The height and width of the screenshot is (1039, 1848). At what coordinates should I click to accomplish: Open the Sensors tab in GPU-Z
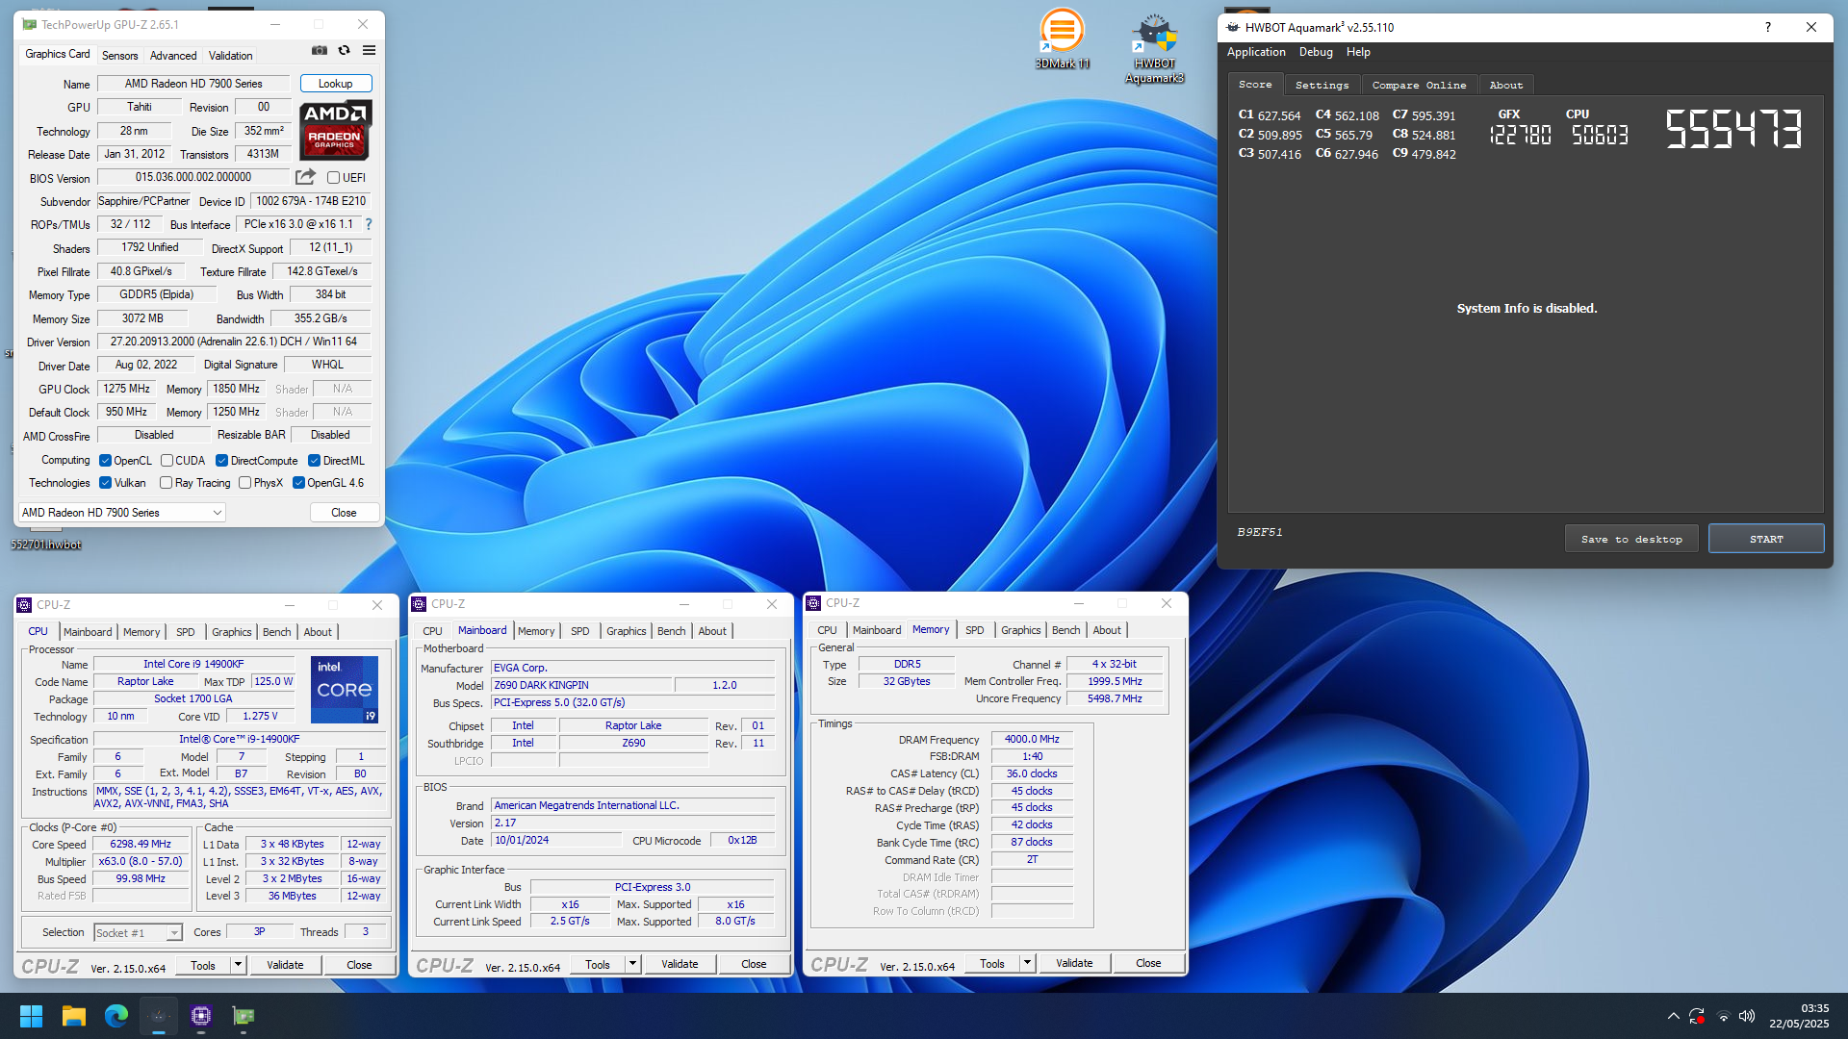click(120, 56)
